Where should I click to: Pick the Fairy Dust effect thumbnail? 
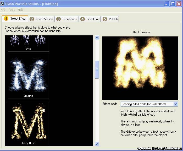pos(29,123)
